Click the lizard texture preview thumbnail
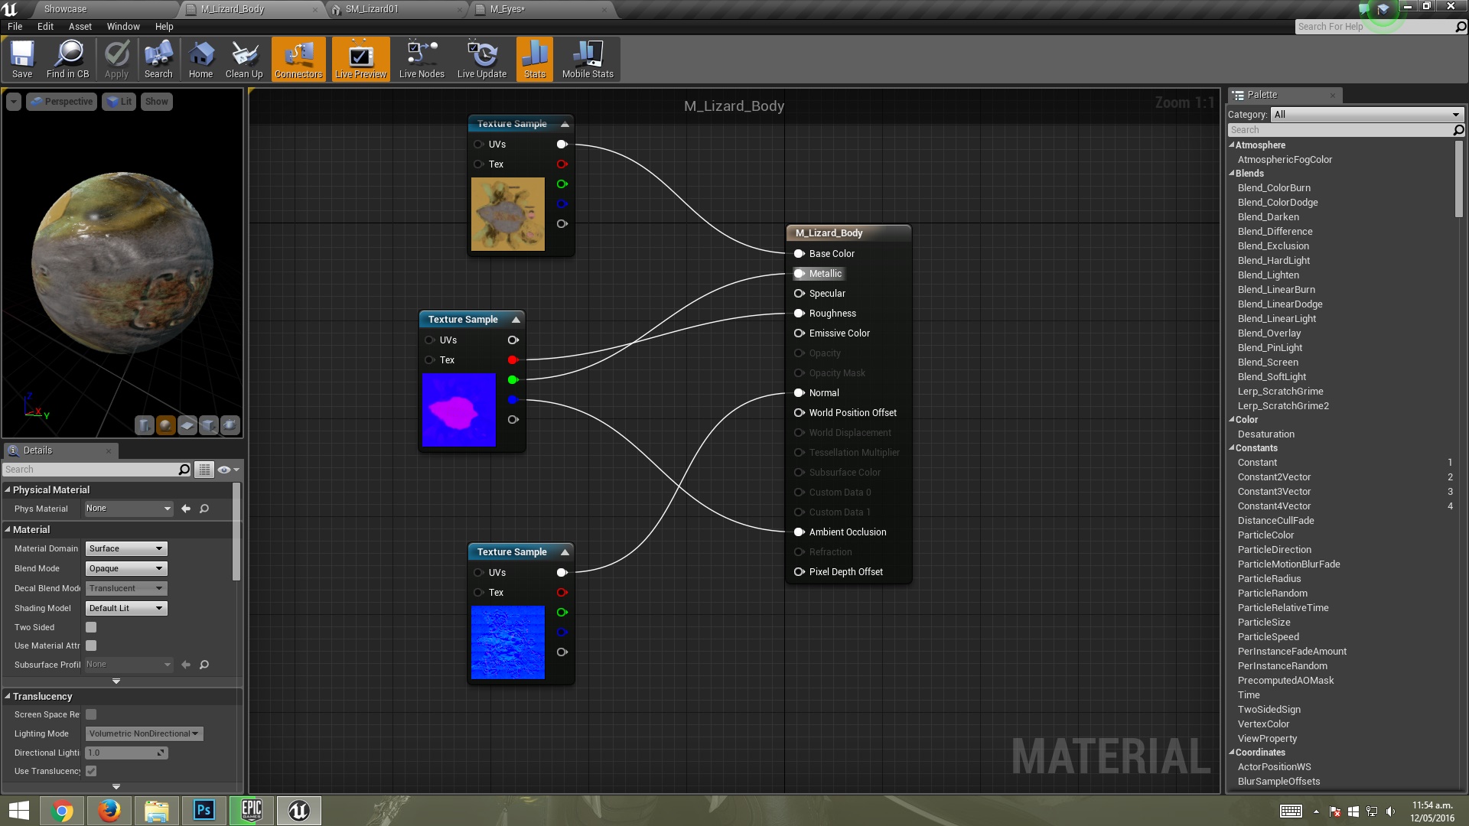The width and height of the screenshot is (1469, 826). [508, 214]
